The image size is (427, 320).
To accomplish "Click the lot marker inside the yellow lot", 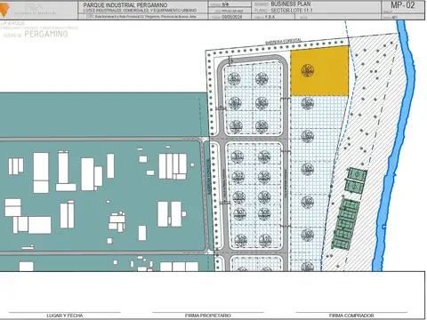I will pyautogui.click(x=308, y=71).
